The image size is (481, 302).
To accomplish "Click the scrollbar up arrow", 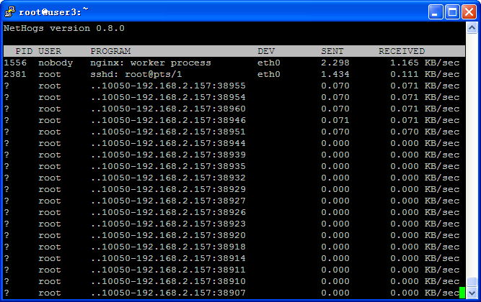I will [x=472, y=28].
